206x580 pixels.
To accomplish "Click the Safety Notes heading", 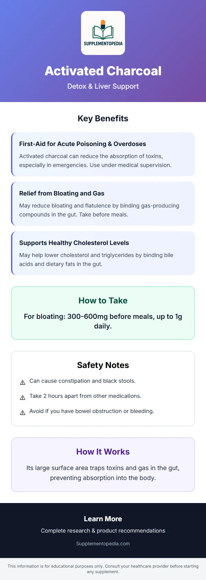I will point(103,365).
